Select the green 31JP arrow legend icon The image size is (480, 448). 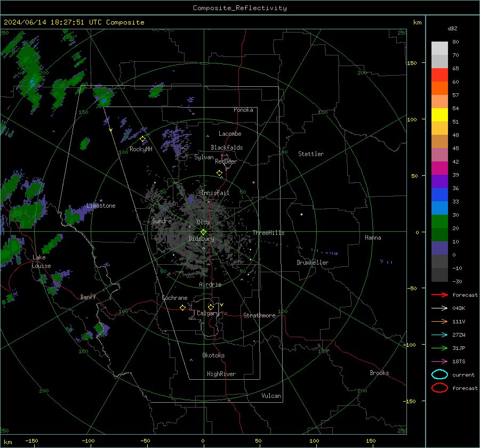point(439,348)
